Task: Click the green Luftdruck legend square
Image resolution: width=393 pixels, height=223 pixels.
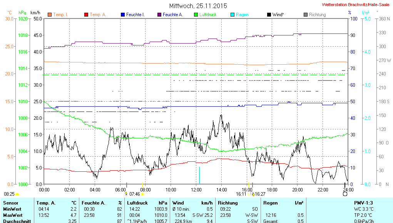Action: (x=196, y=15)
